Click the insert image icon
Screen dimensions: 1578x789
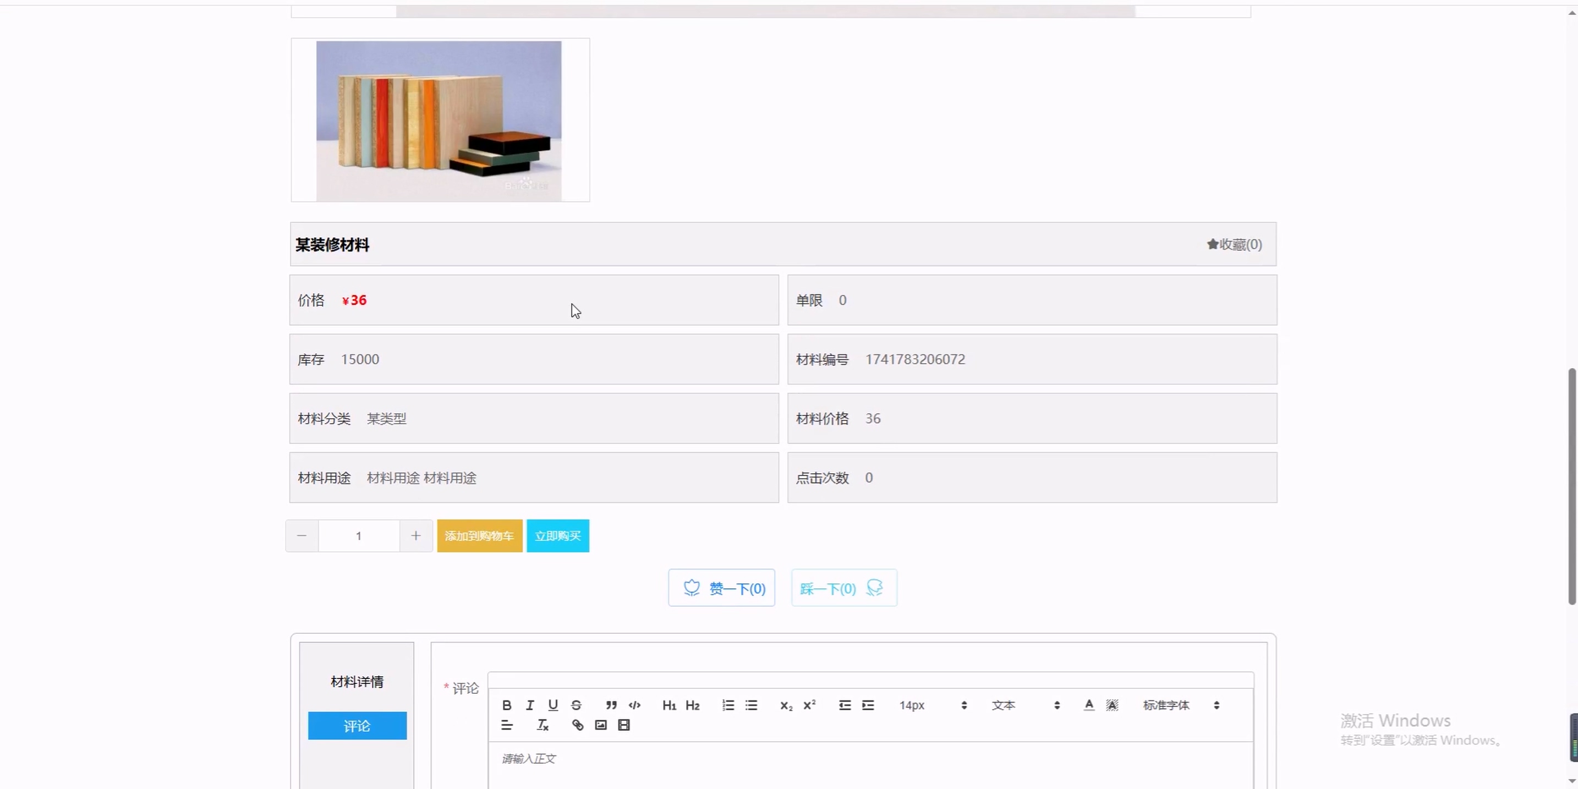click(600, 725)
